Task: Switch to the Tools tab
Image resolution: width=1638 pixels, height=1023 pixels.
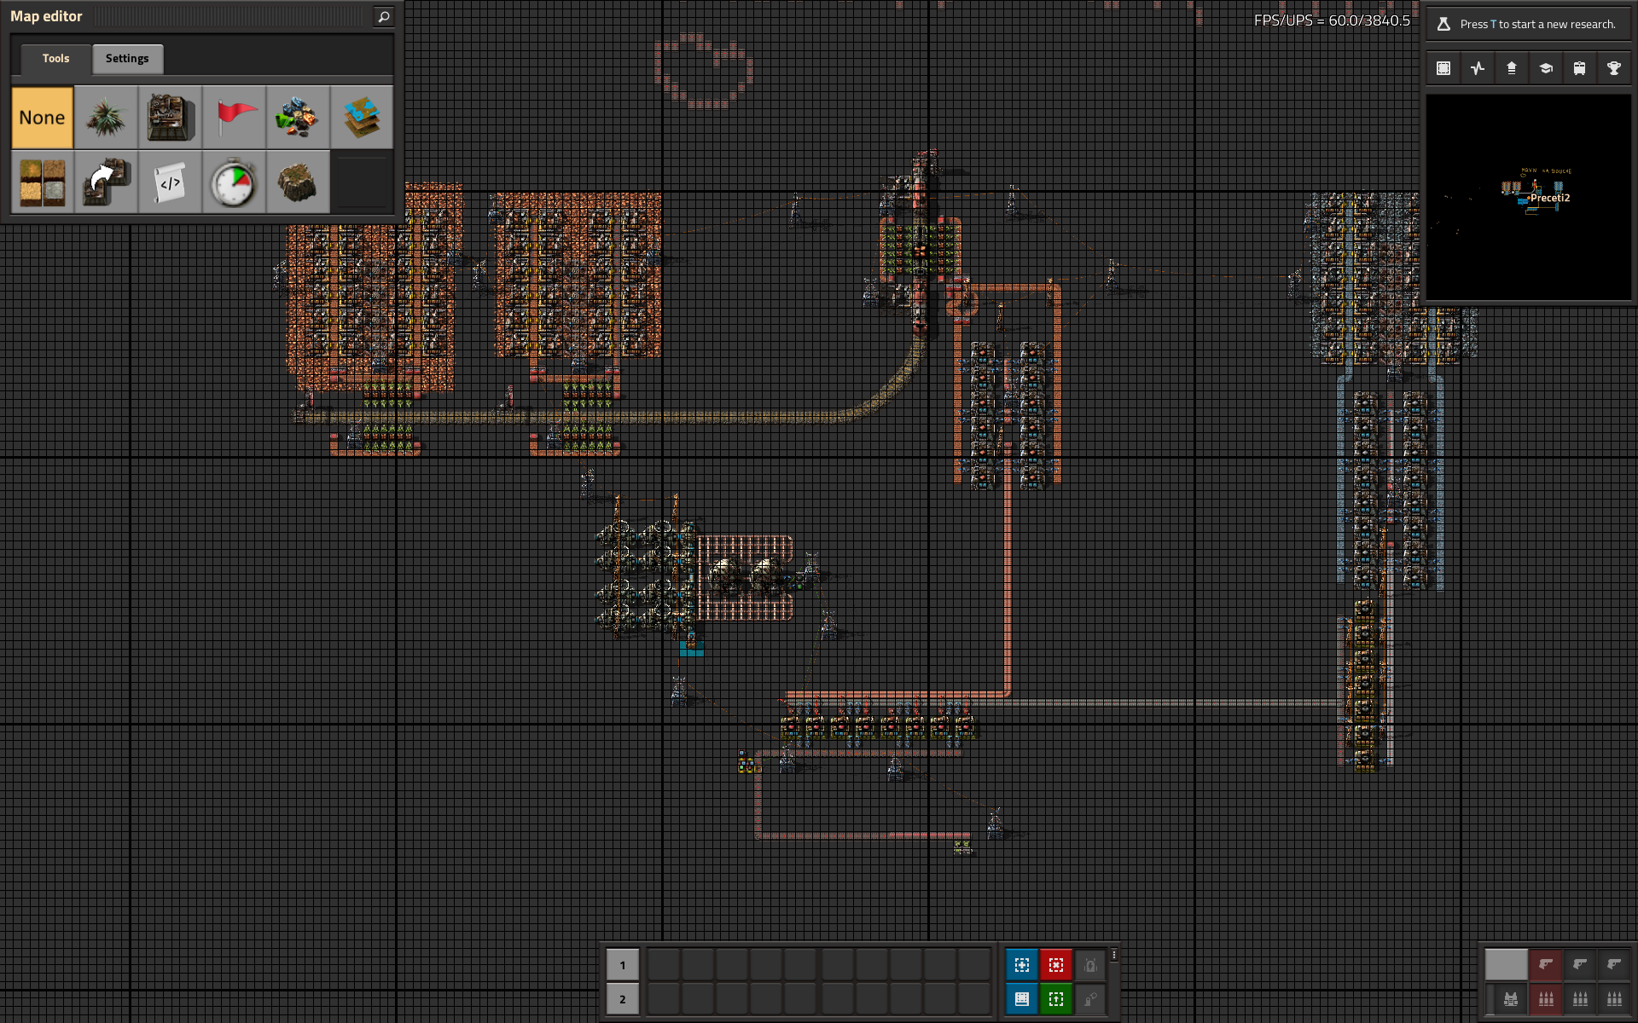Action: coord(55,59)
